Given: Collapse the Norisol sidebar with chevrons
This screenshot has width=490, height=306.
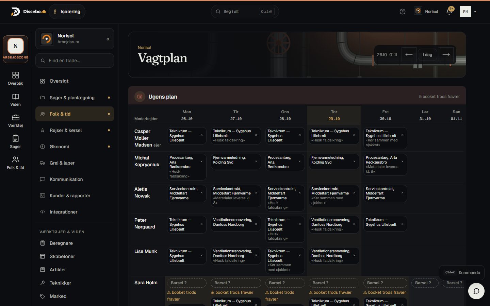Looking at the screenshot, I should click(108, 39).
